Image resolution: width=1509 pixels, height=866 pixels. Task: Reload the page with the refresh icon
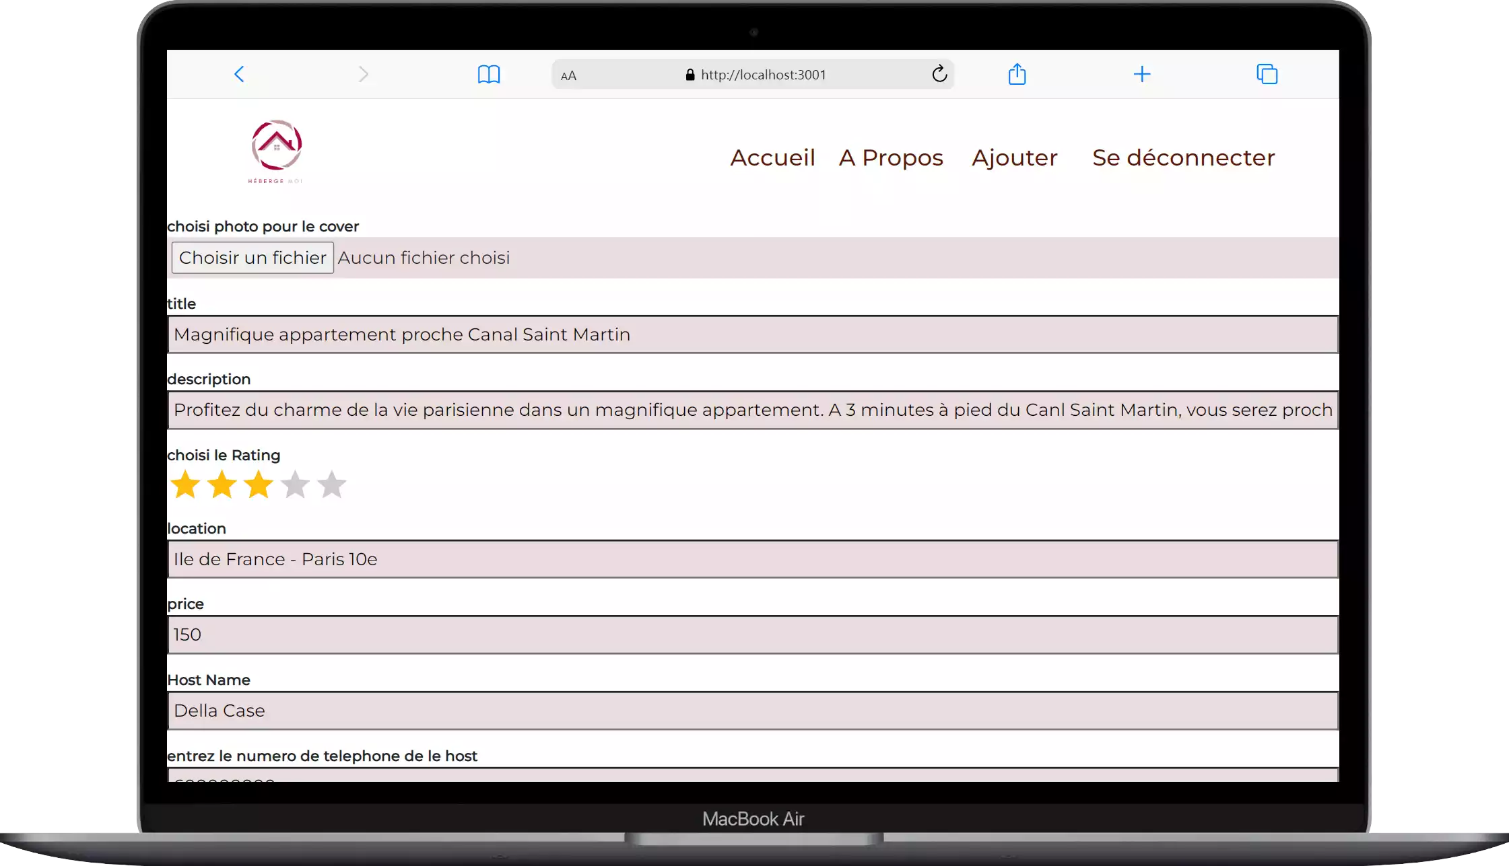(x=939, y=74)
